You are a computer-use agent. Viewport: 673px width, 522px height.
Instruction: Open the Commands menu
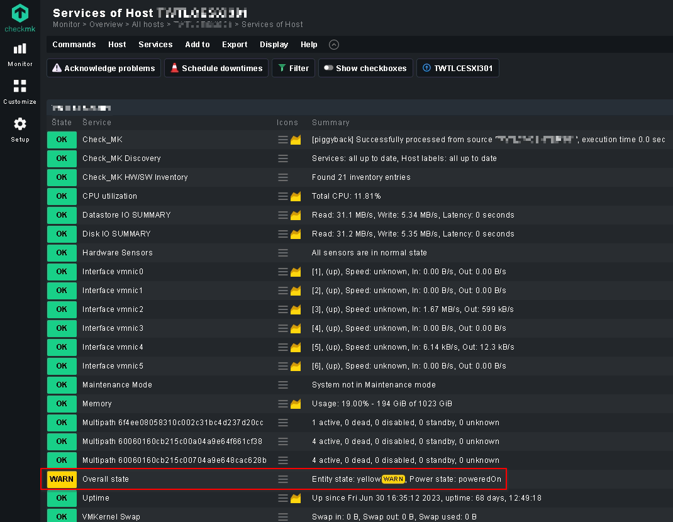point(74,45)
